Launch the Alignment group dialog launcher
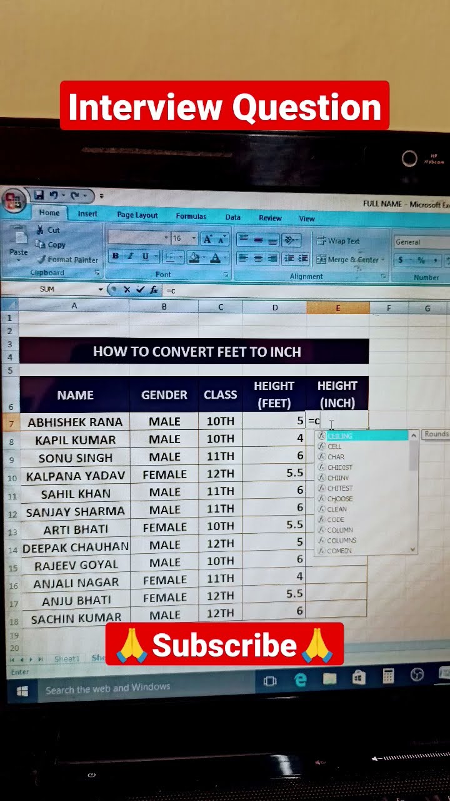 click(x=382, y=277)
